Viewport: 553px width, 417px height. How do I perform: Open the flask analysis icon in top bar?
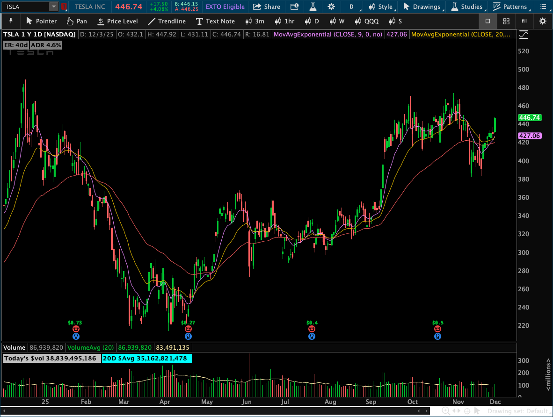313,7
